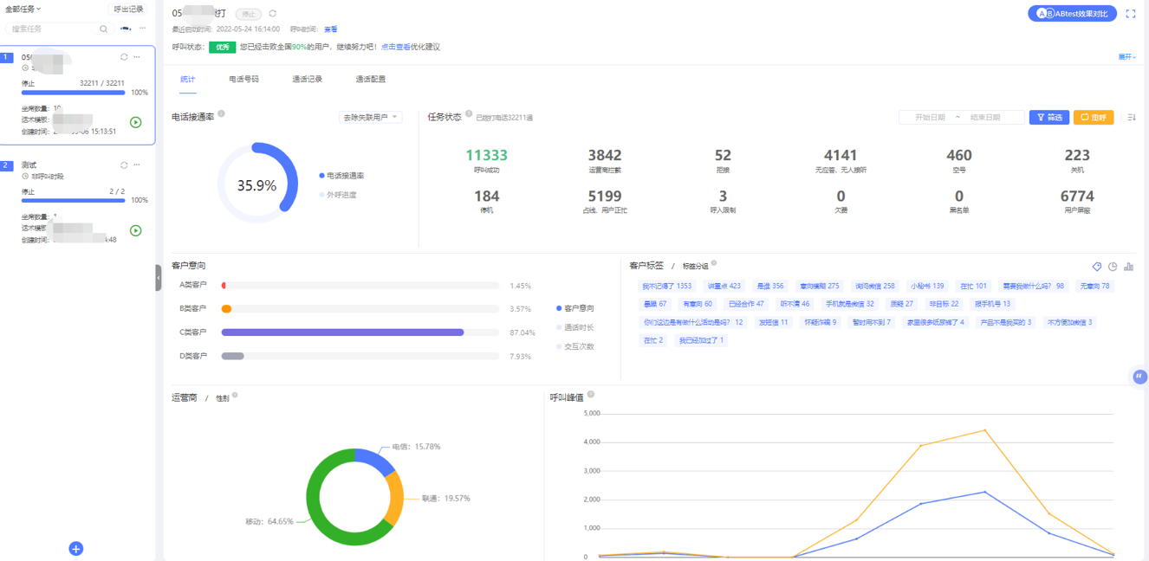
Task: Open the 去除失联用户 dropdown
Action: [370, 117]
